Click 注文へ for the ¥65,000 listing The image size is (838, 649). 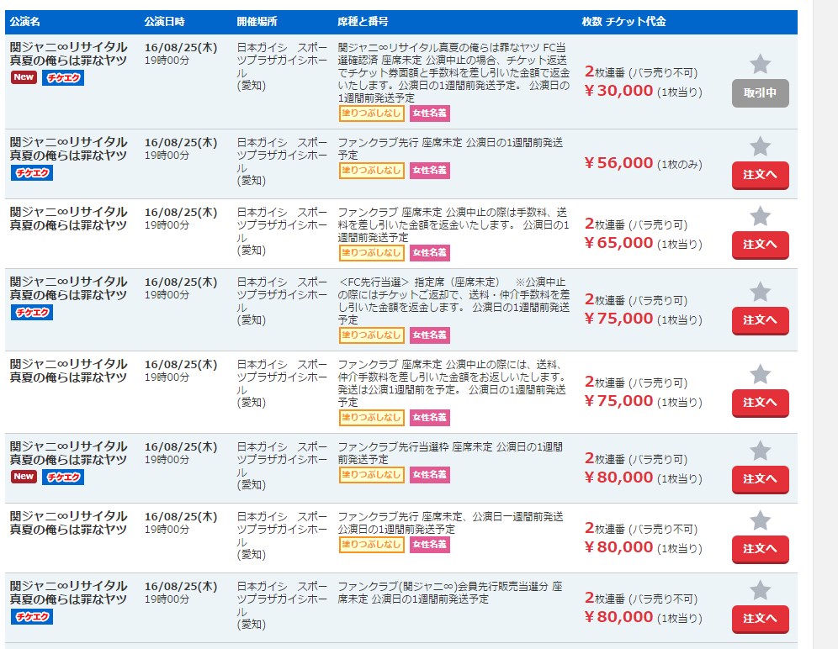point(760,245)
